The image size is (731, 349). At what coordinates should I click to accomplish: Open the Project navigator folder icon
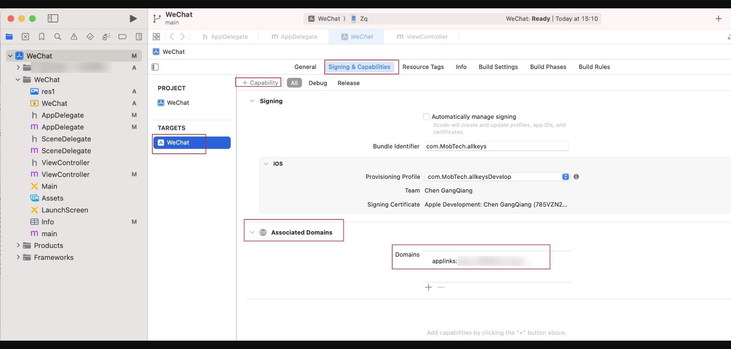pos(9,37)
